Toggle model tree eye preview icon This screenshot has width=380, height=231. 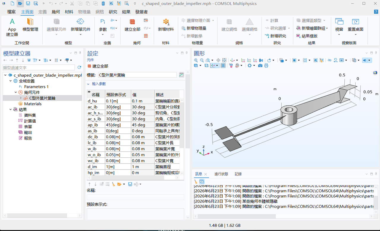click(x=29, y=60)
